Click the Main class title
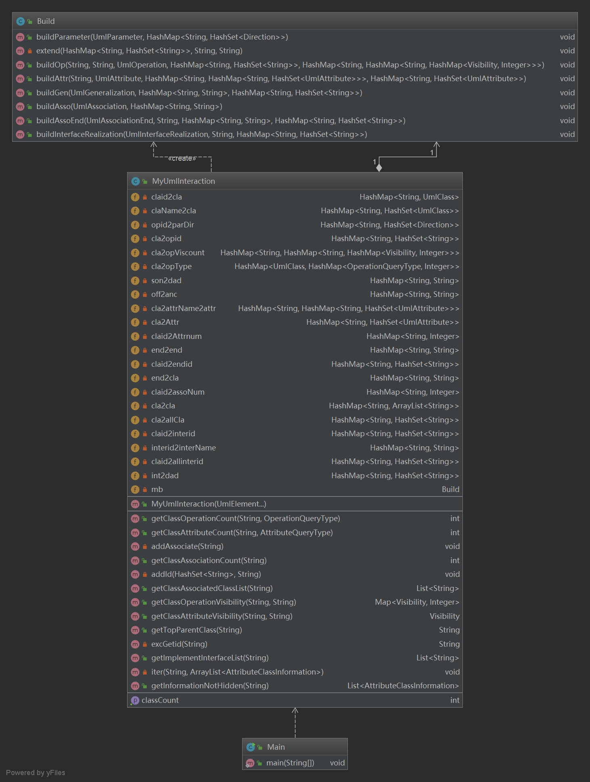The width and height of the screenshot is (590, 782). 276,747
